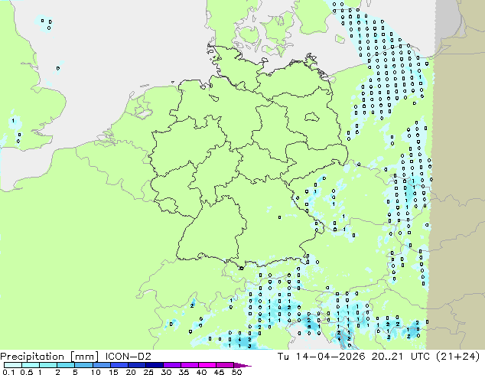Click the legend value '30'

pos(166,372)
